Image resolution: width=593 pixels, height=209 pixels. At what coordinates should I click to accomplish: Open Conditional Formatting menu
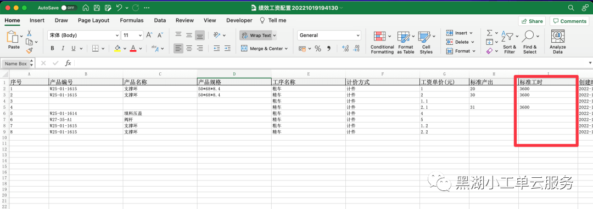382,42
